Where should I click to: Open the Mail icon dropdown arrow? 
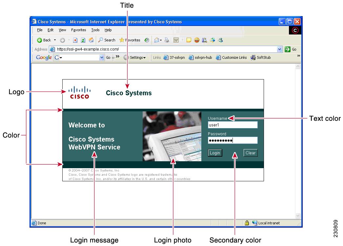tap(161, 40)
